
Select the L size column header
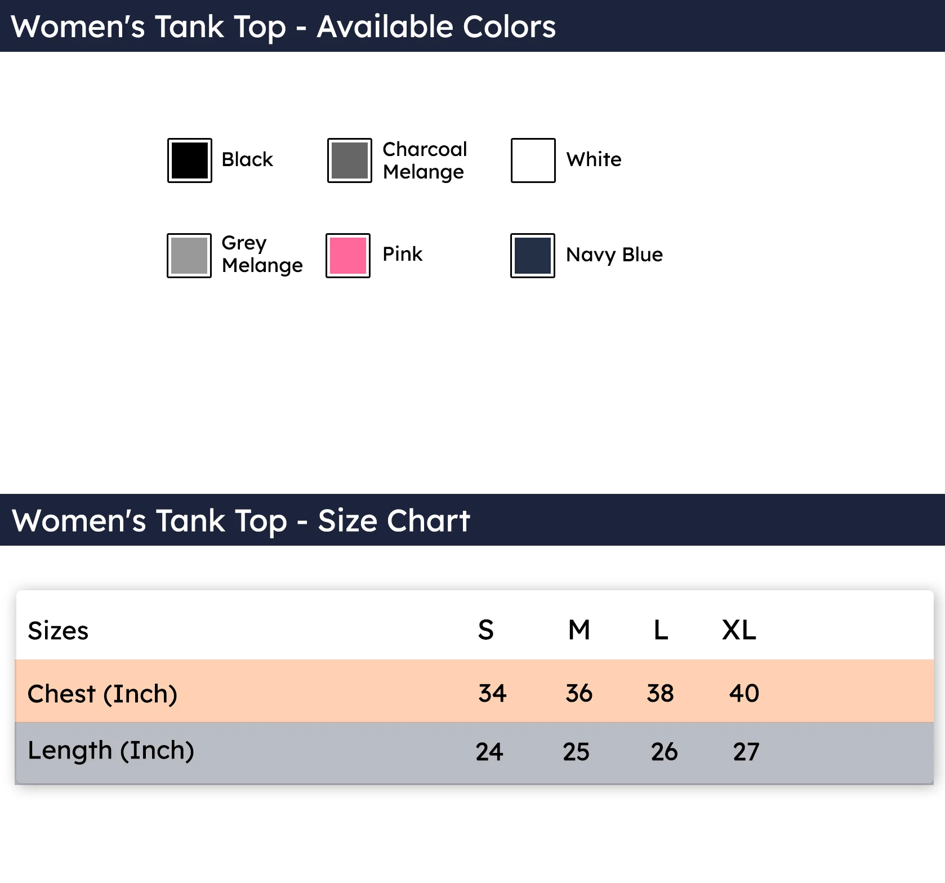[x=661, y=630]
